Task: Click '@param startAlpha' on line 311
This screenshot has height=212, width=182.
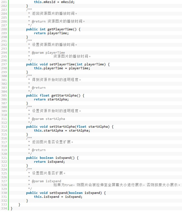Action: 48,119
